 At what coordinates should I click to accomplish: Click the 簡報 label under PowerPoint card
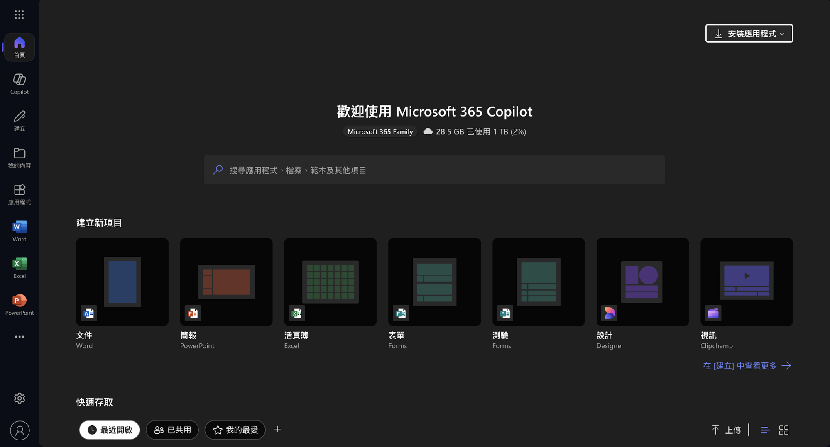[188, 335]
